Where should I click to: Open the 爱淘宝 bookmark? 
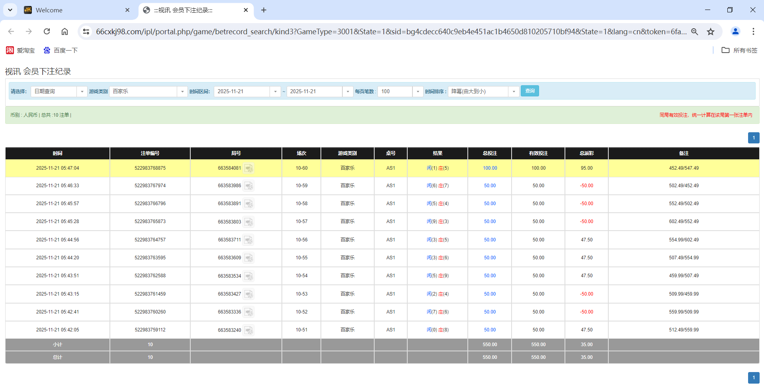click(20, 50)
